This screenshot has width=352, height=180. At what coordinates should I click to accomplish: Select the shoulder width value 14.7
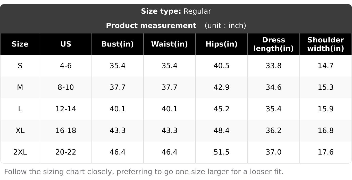click(x=326, y=66)
